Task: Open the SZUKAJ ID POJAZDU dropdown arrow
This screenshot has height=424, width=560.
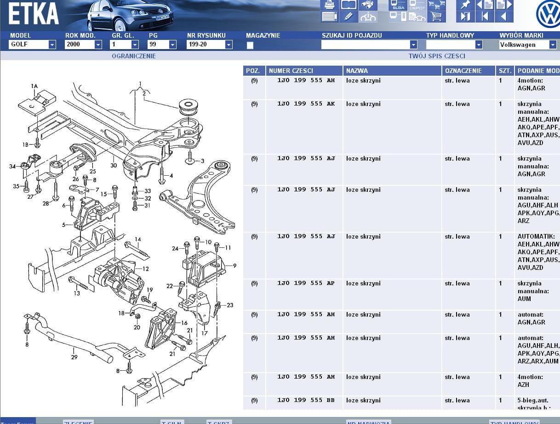Action: pos(413,45)
